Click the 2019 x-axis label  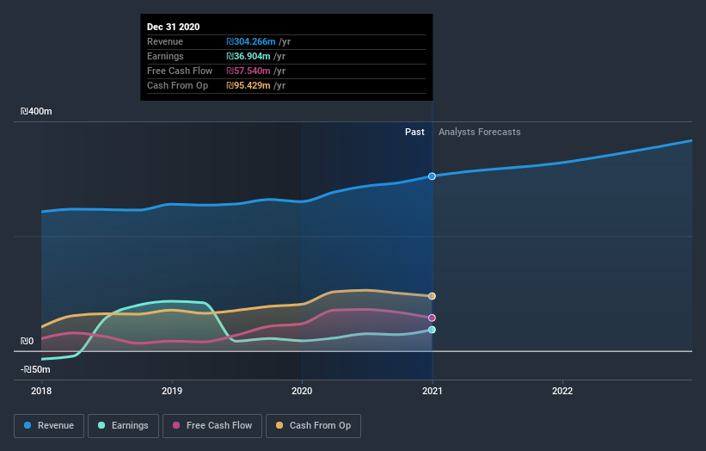click(x=172, y=391)
